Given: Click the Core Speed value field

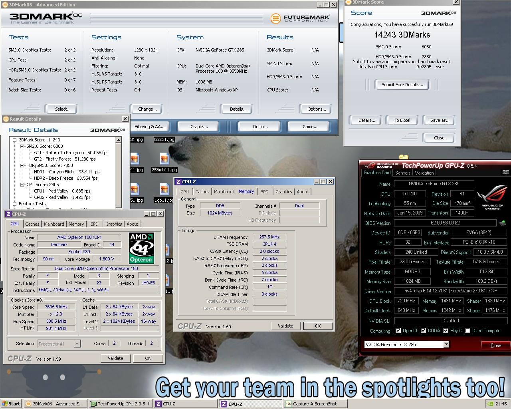Looking at the screenshot, I should point(56,307).
